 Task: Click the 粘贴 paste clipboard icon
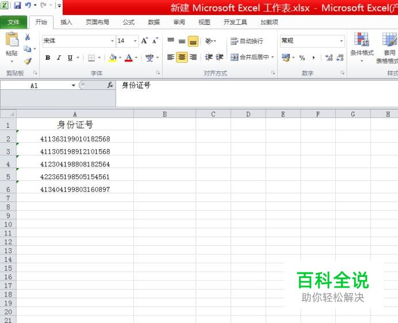[12, 40]
